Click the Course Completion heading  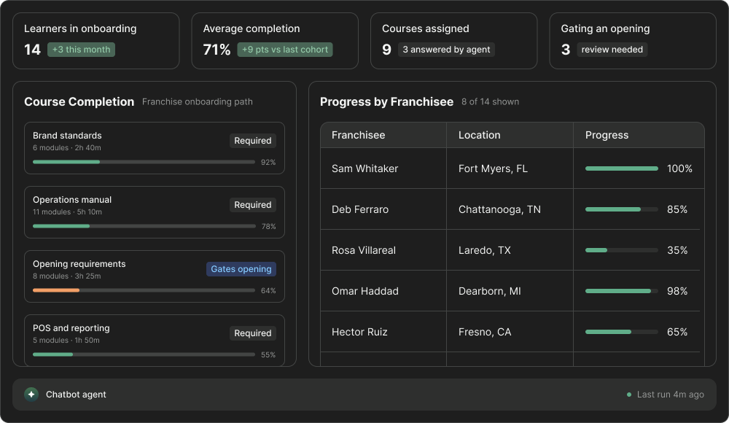click(x=79, y=101)
